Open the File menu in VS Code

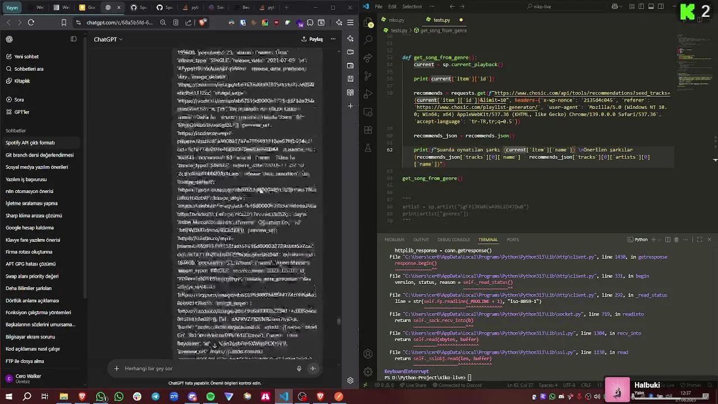click(x=379, y=7)
